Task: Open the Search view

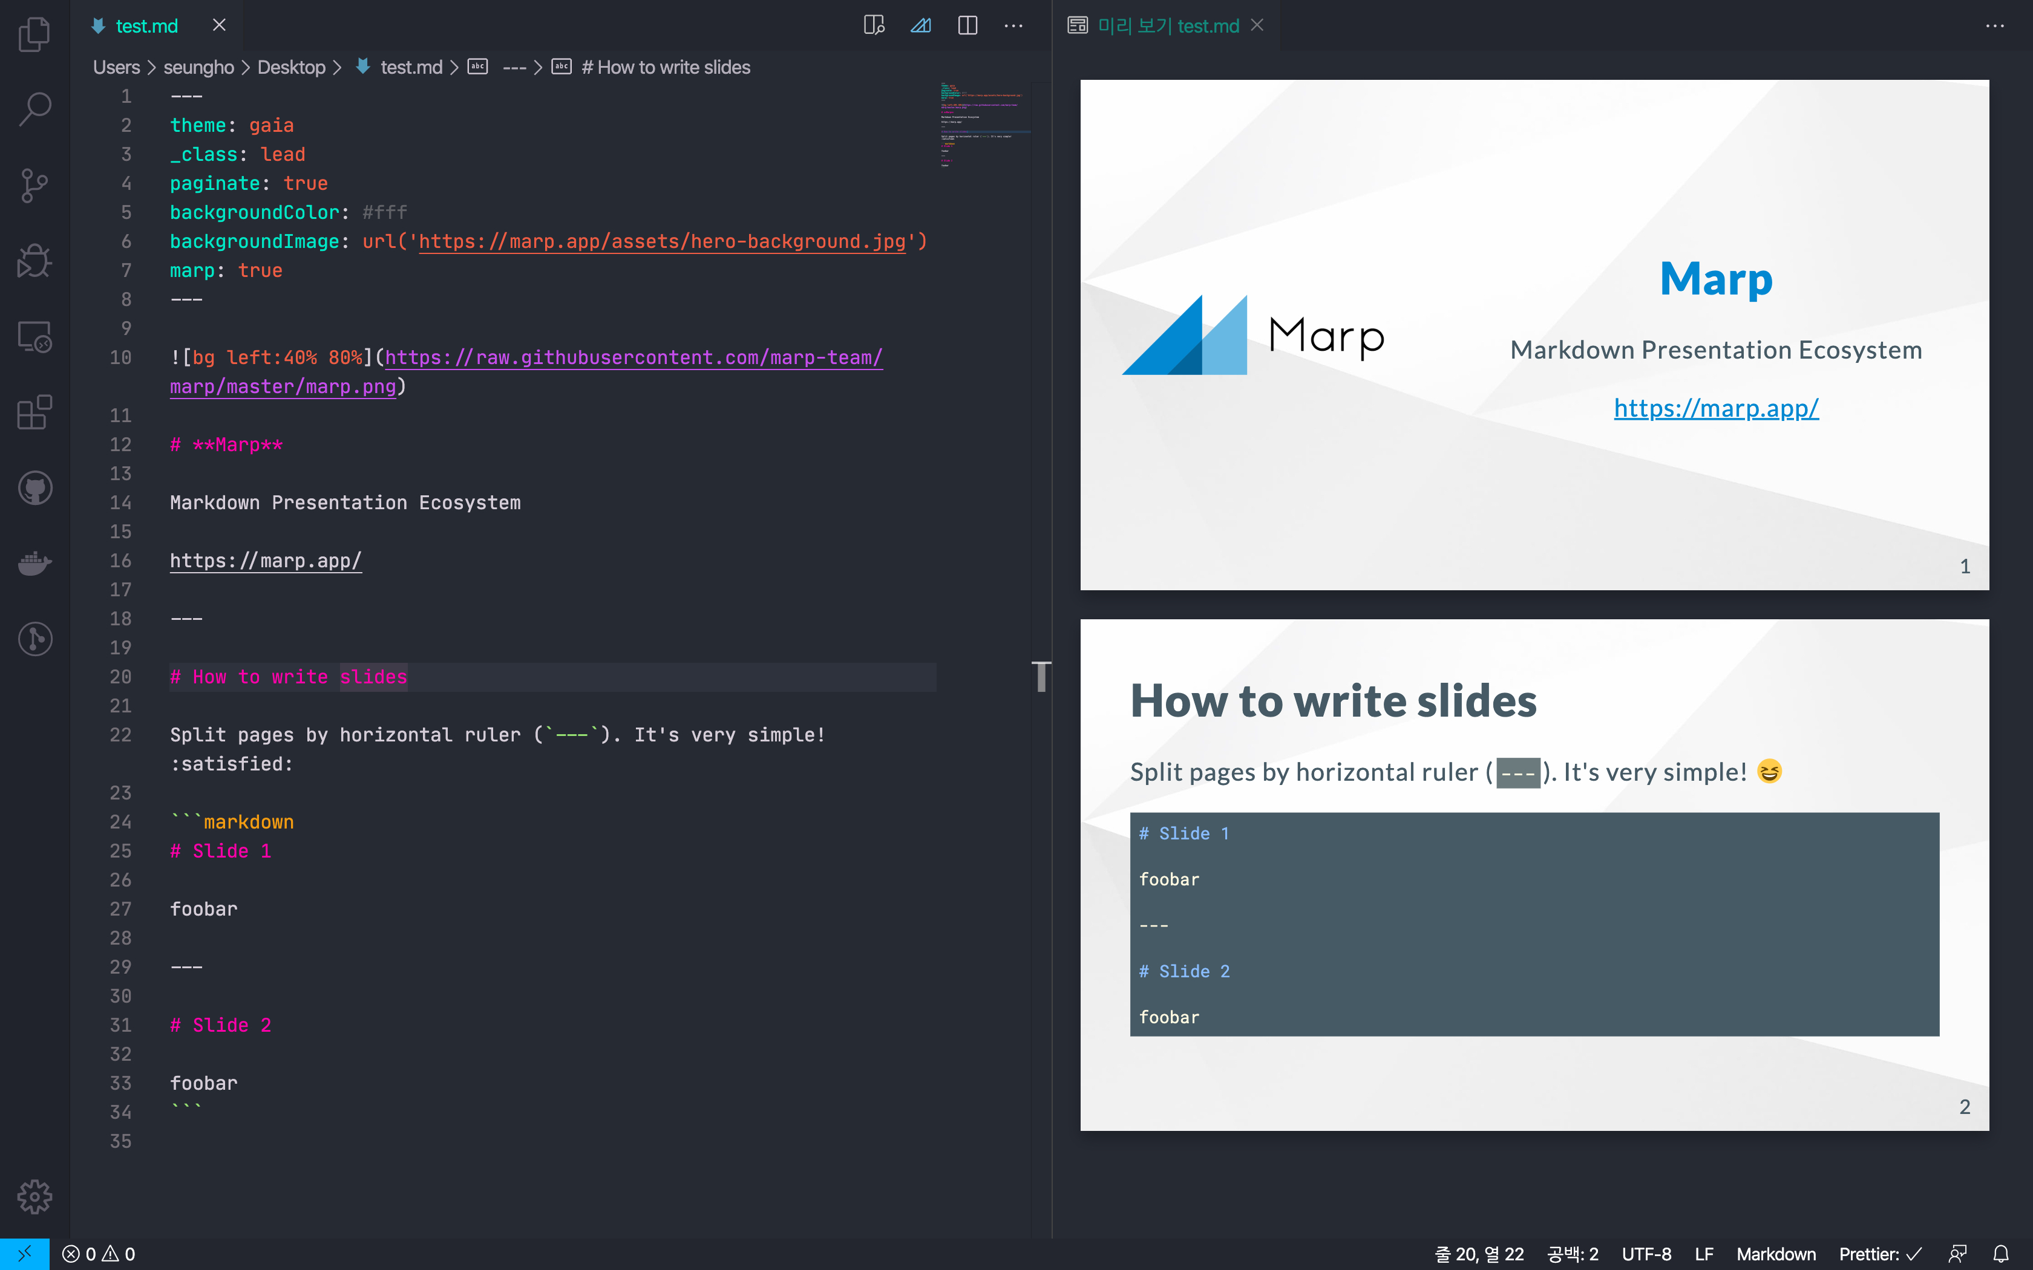Action: (x=34, y=108)
